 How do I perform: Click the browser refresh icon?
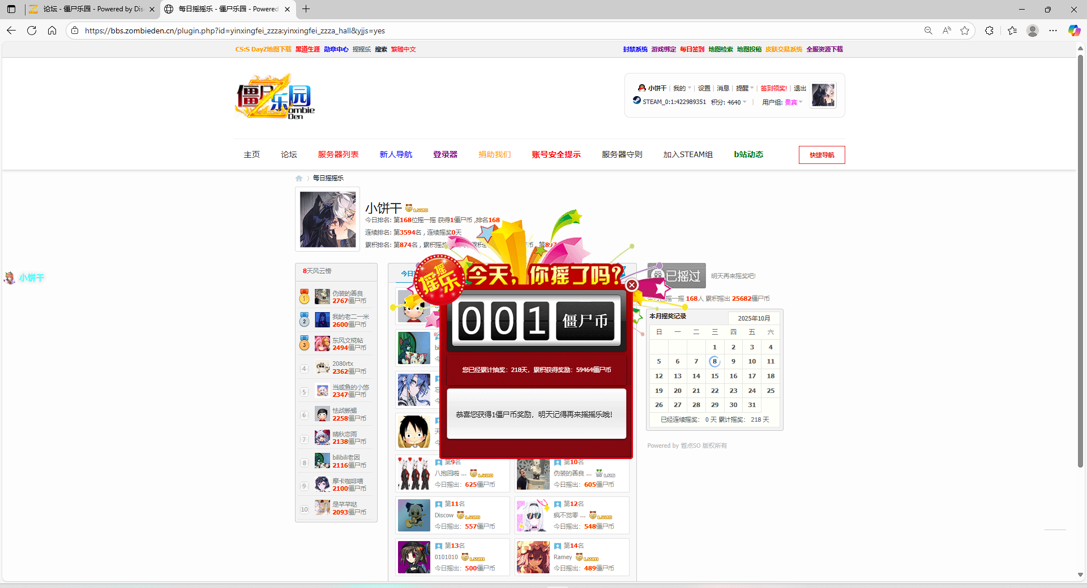point(32,31)
